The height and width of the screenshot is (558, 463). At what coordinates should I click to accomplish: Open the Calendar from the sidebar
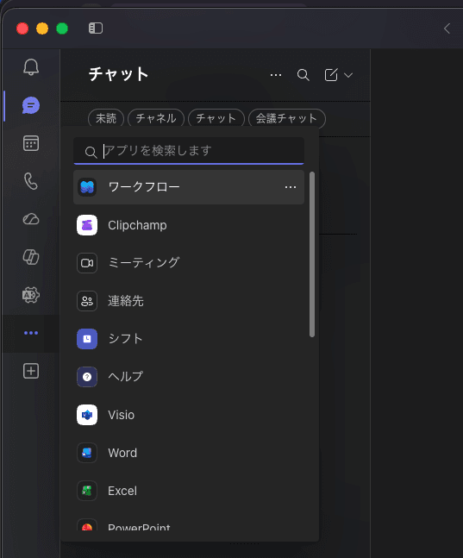(x=31, y=143)
